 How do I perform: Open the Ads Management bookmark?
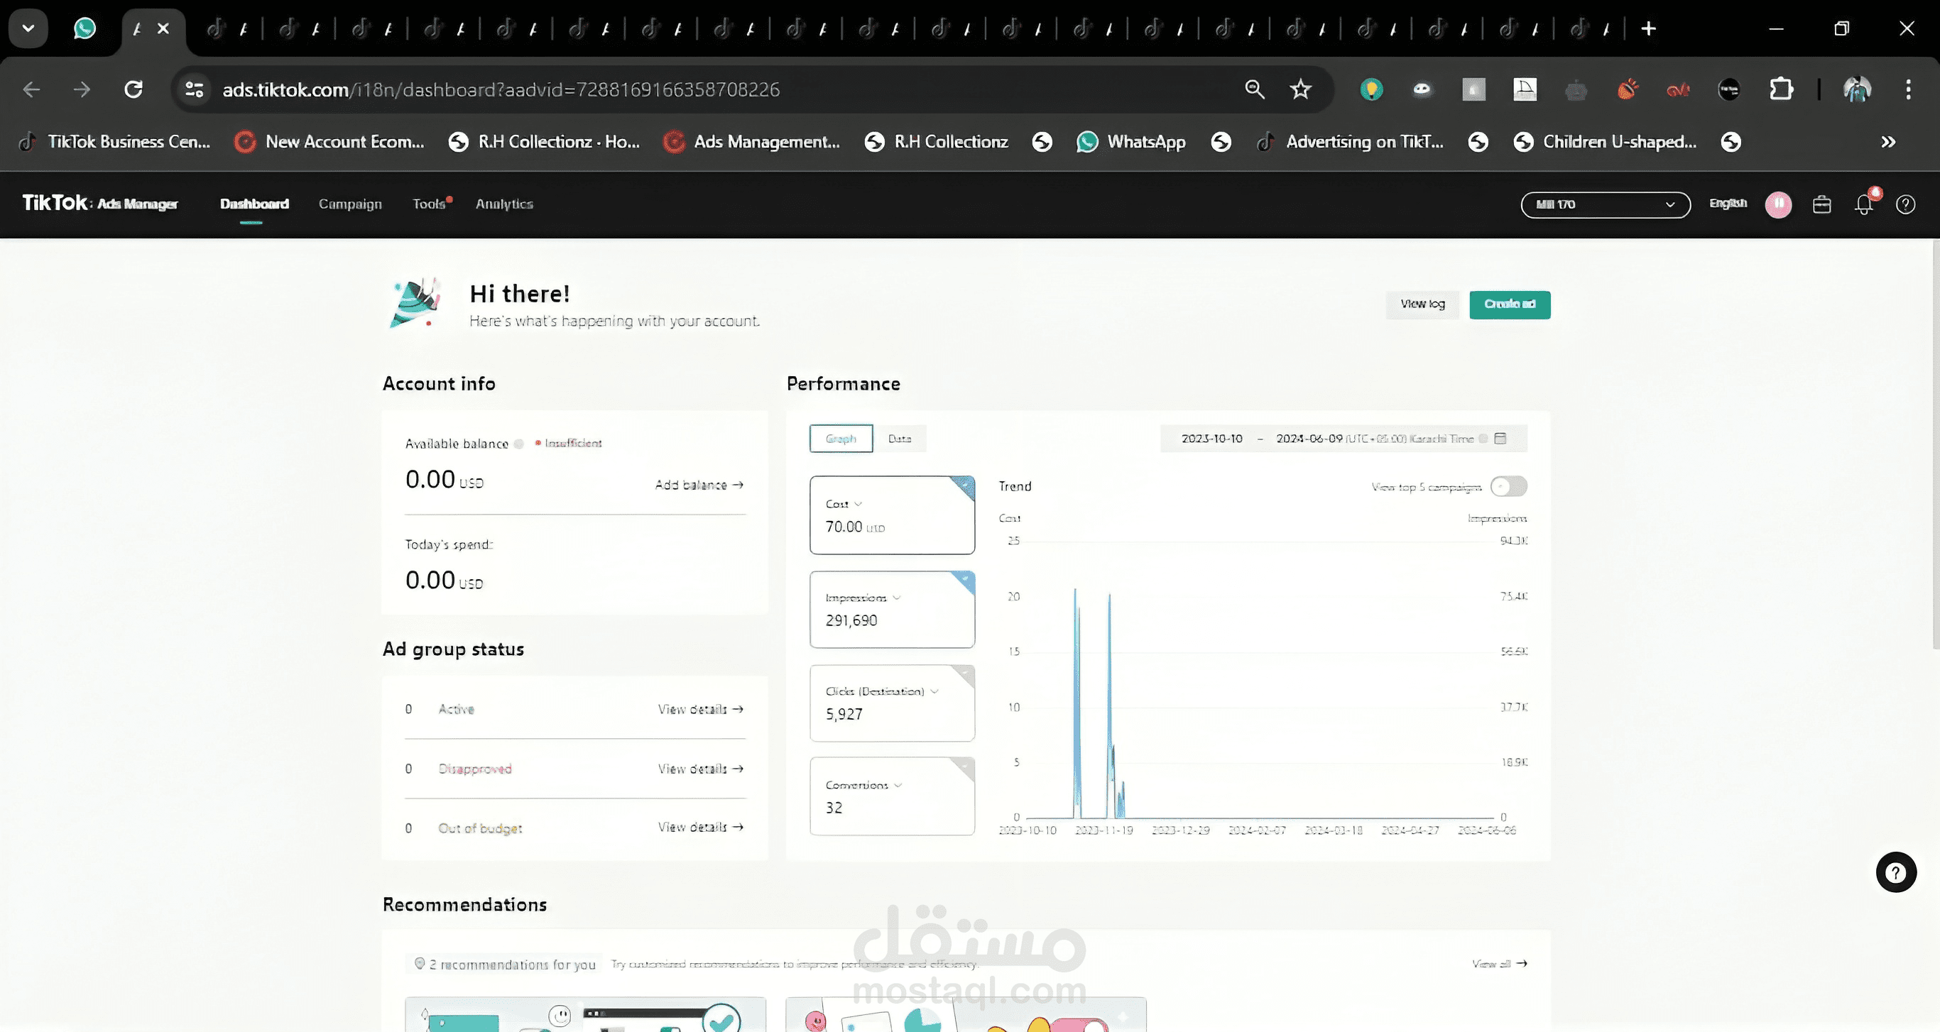[x=751, y=141]
